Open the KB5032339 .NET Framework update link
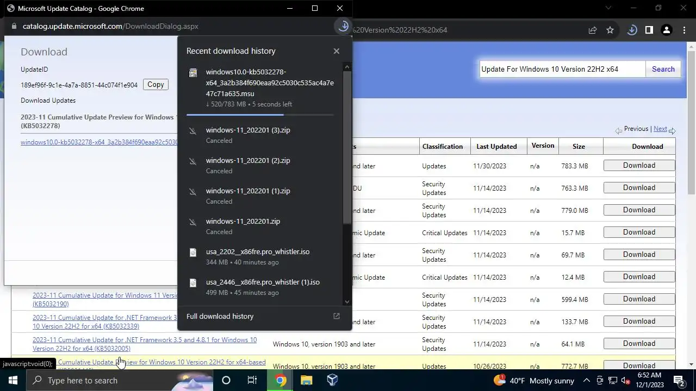This screenshot has width=696, height=391. pos(105,322)
